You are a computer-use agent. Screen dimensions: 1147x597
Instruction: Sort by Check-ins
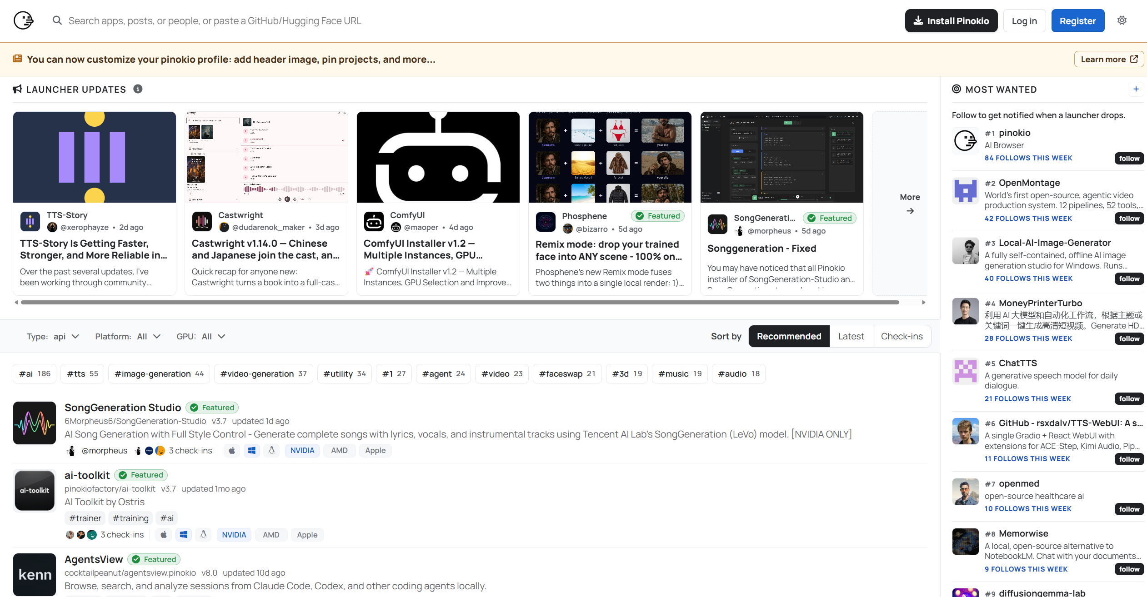click(x=902, y=336)
